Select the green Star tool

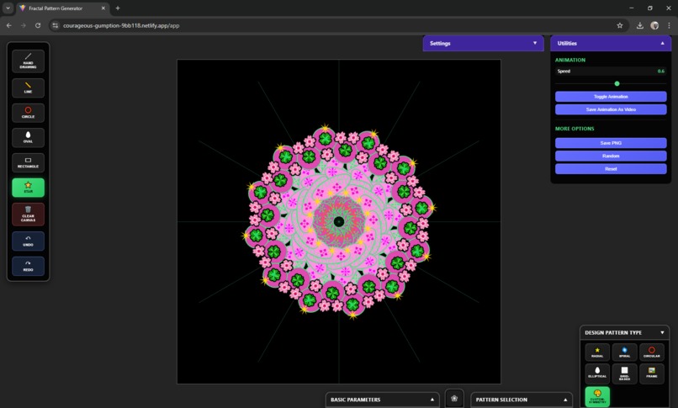tap(28, 188)
